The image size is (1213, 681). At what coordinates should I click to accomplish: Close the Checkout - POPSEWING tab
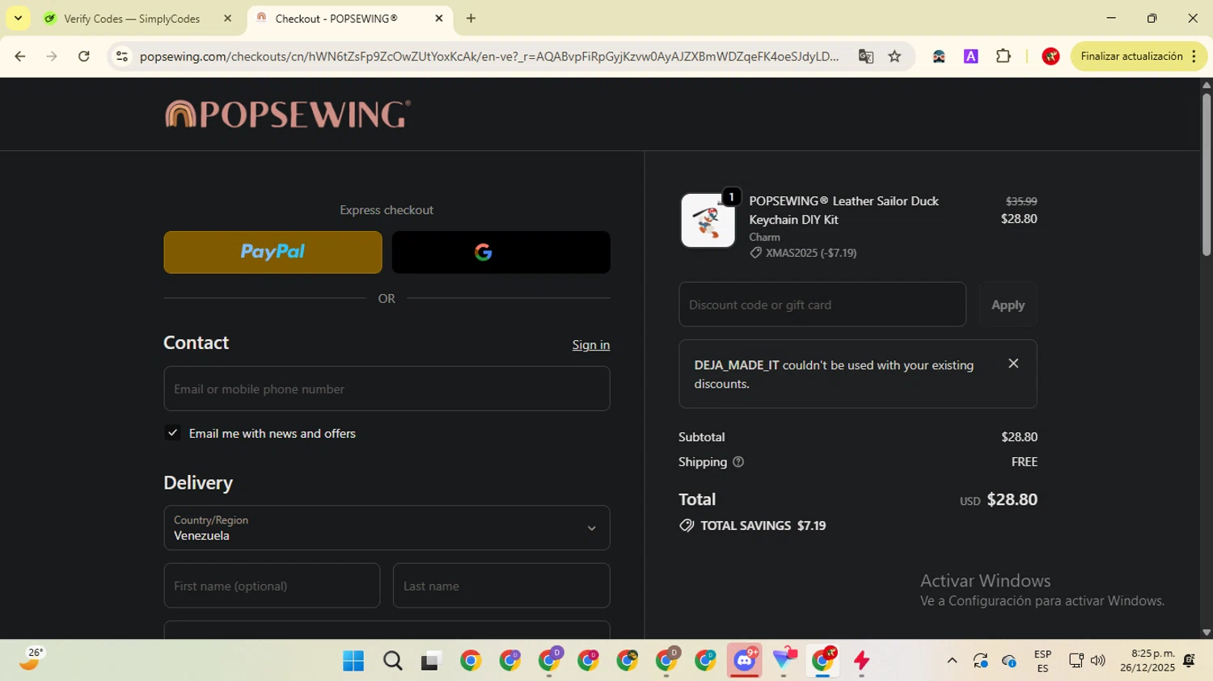tap(439, 19)
